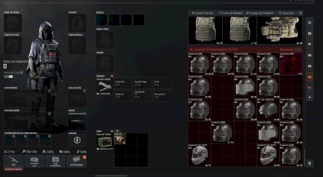Select the face-shield helmet with 33/45 durability
Image resolution: width=323 pixels, height=177 pixels.
[245, 87]
